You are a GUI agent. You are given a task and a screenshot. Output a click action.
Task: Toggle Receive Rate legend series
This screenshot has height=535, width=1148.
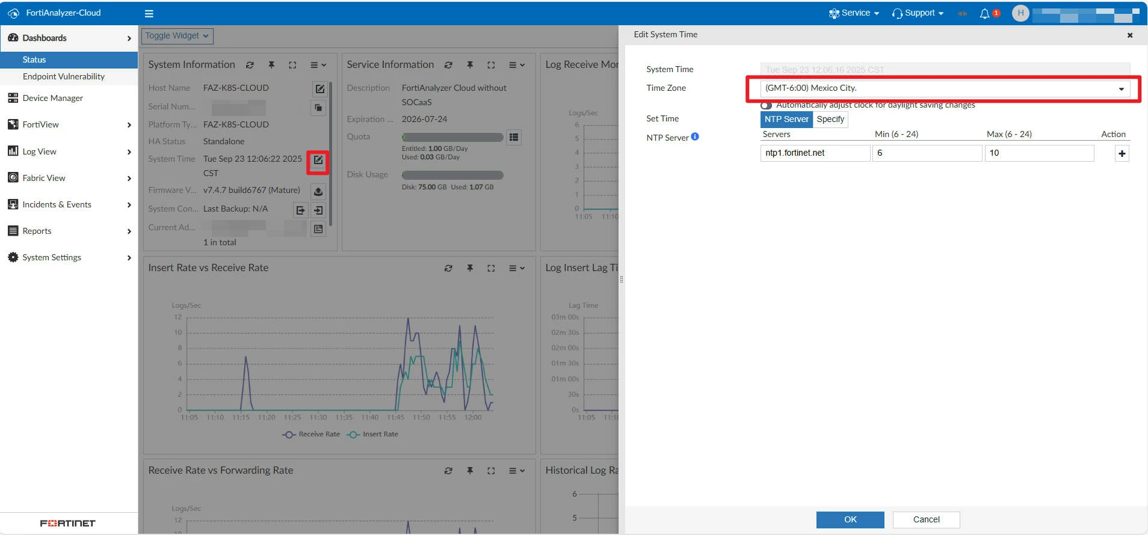[x=311, y=434]
